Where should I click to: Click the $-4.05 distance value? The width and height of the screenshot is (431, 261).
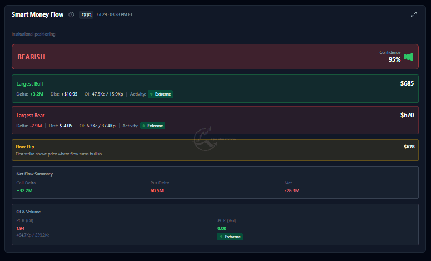(x=66, y=126)
